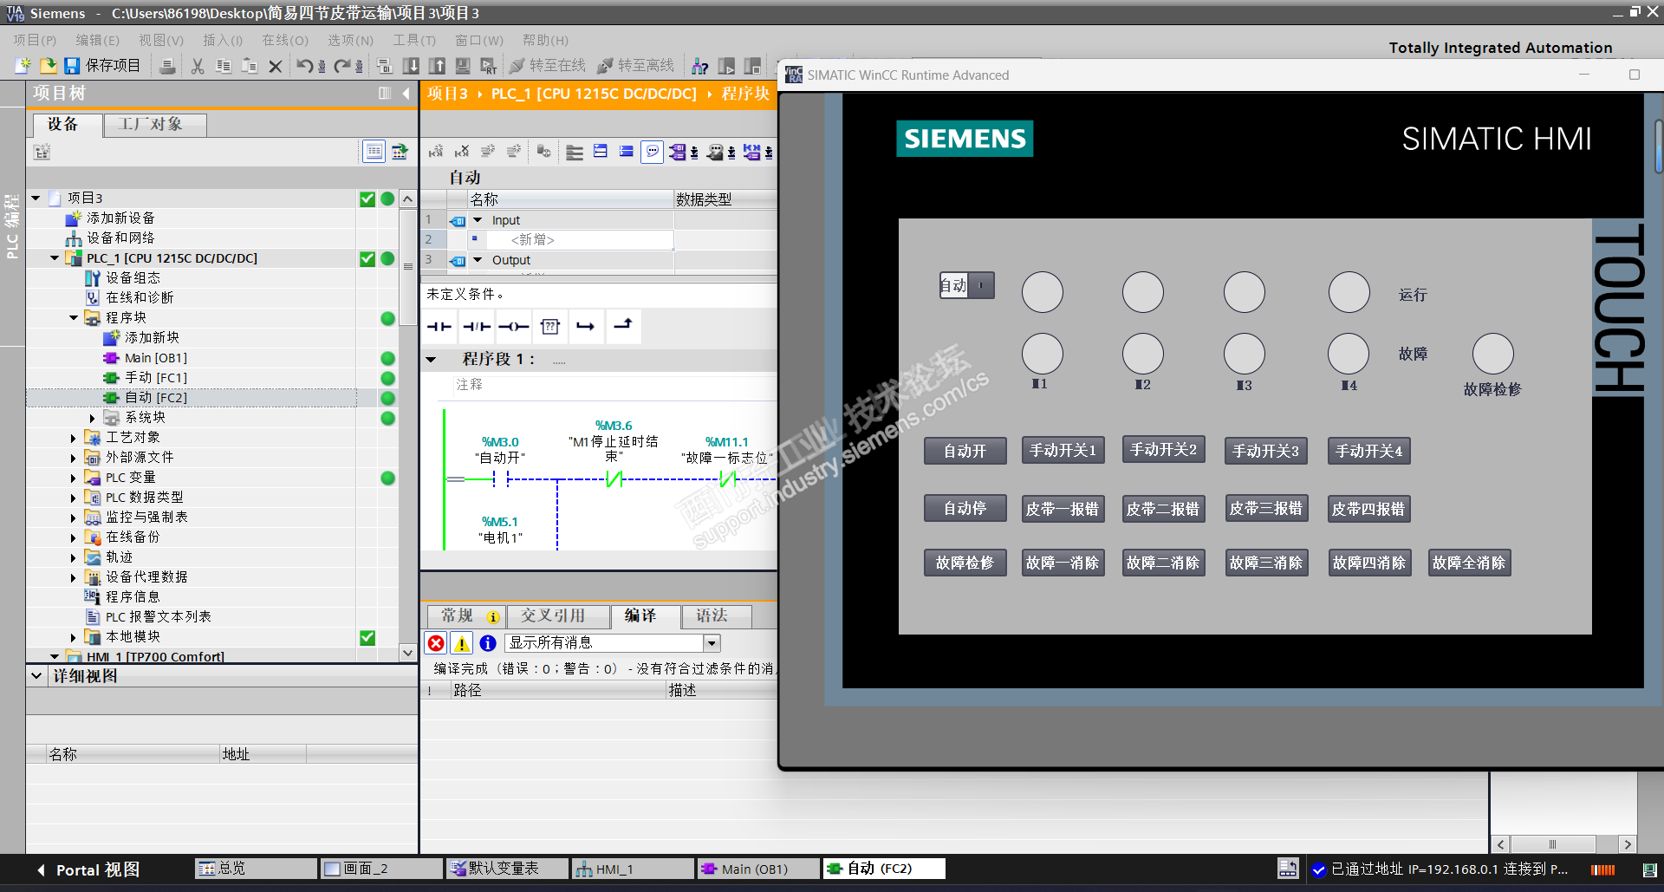Open 设备组态 in project tree

tap(133, 278)
